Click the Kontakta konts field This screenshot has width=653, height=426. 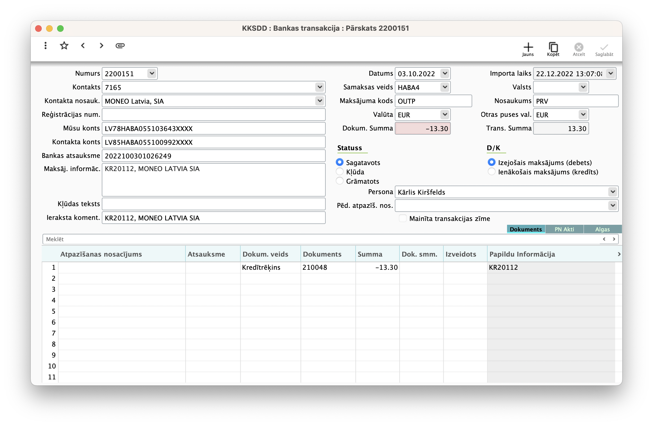click(213, 142)
